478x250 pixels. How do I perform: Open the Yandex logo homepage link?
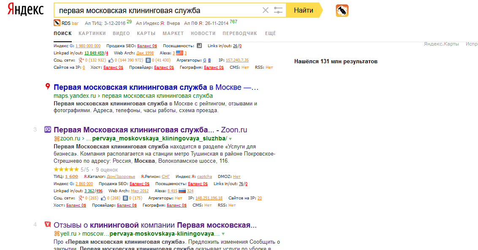click(x=26, y=10)
